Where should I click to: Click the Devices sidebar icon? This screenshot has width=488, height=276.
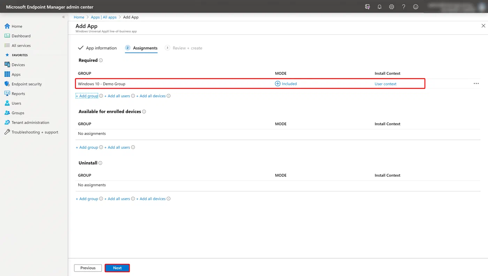7,65
